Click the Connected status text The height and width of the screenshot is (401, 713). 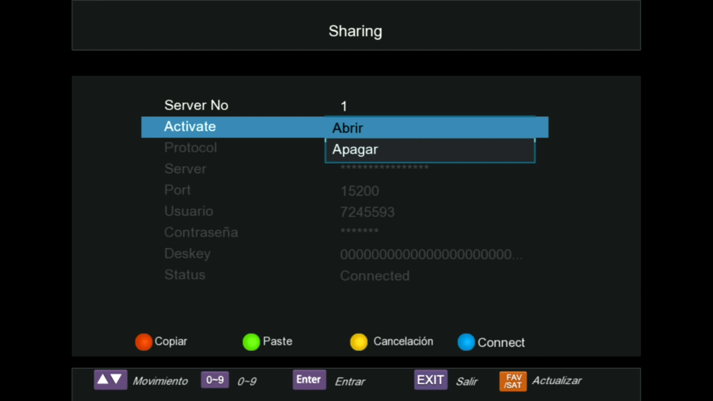[x=375, y=276]
